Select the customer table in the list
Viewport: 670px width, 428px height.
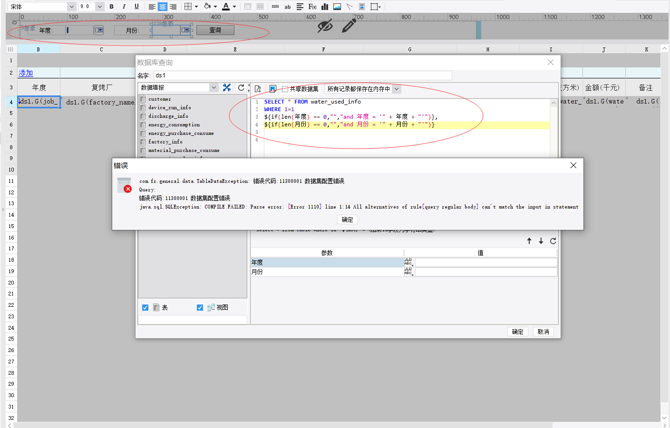pyautogui.click(x=159, y=99)
